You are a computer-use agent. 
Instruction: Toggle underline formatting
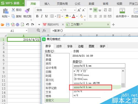click(x=46, y=16)
